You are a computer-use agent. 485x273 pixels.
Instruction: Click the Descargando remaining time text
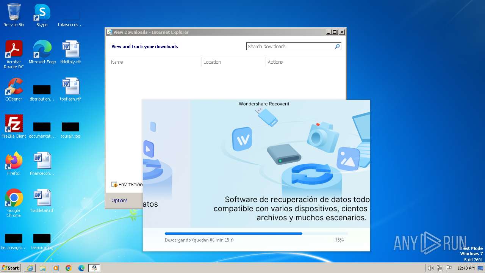[199, 240]
